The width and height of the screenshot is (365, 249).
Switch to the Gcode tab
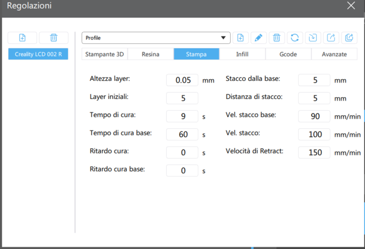(288, 55)
